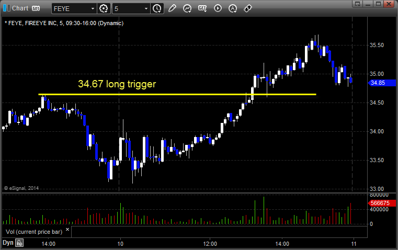
Task: Minimize the Chart window
Action: point(368,4)
